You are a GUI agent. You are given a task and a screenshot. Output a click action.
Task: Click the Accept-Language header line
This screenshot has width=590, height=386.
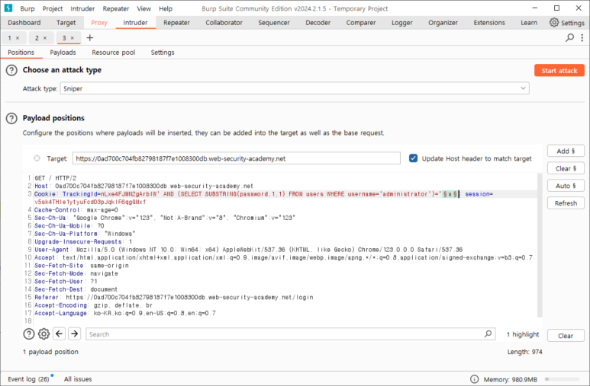[125, 313]
